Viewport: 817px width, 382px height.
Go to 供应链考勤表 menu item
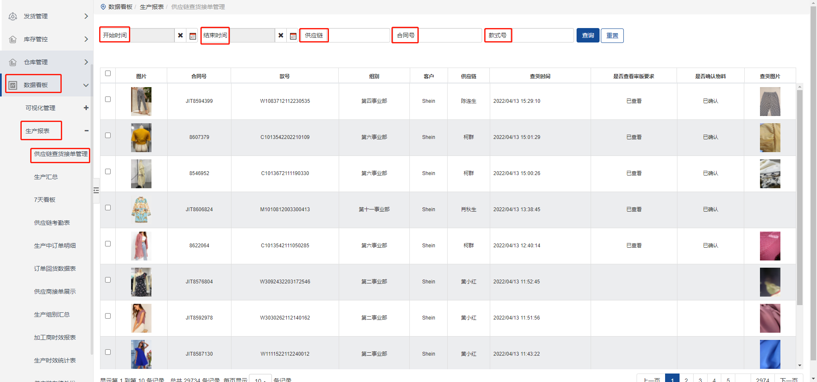[52, 223]
